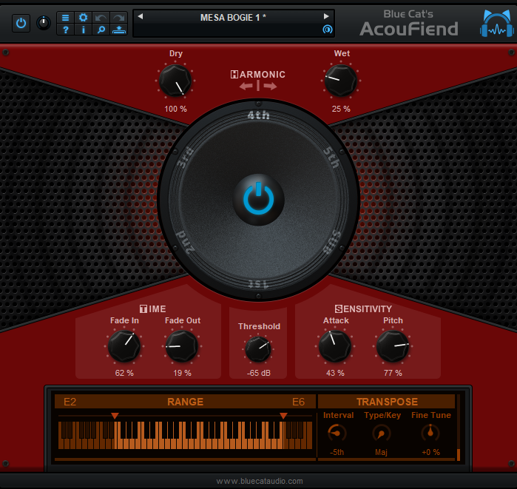This screenshot has height=489, width=517.
Task: Select the 4th harmonic on speaker
Action: coord(259,115)
